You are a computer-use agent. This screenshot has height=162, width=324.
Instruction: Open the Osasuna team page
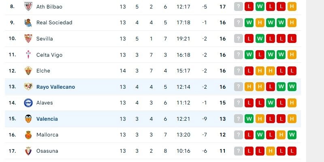[47, 151]
